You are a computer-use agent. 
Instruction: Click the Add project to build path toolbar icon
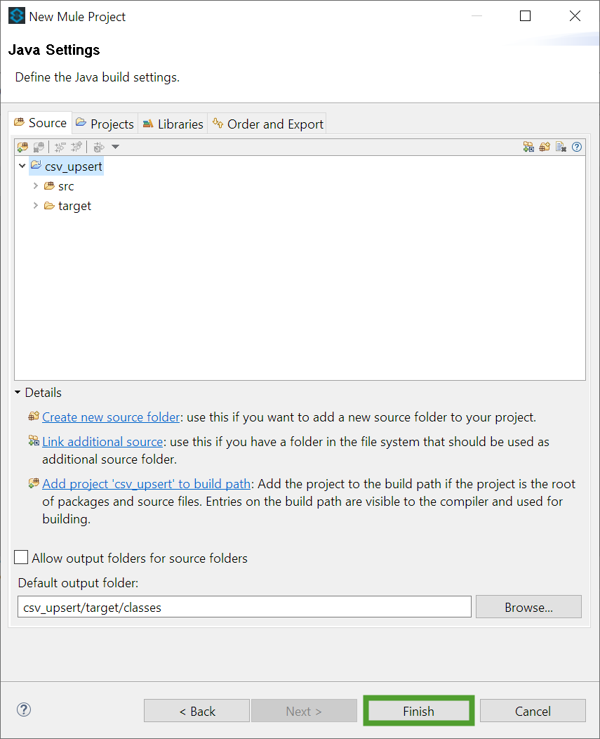pos(22,147)
